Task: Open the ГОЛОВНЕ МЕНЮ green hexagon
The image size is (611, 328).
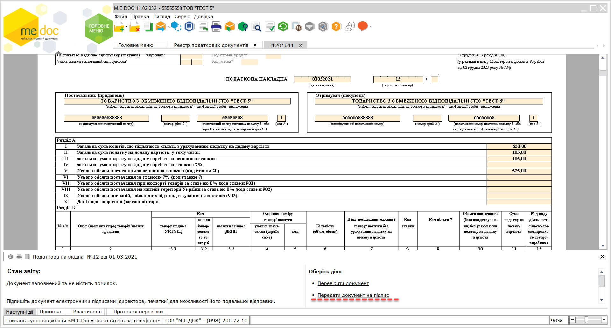Action: tap(99, 29)
